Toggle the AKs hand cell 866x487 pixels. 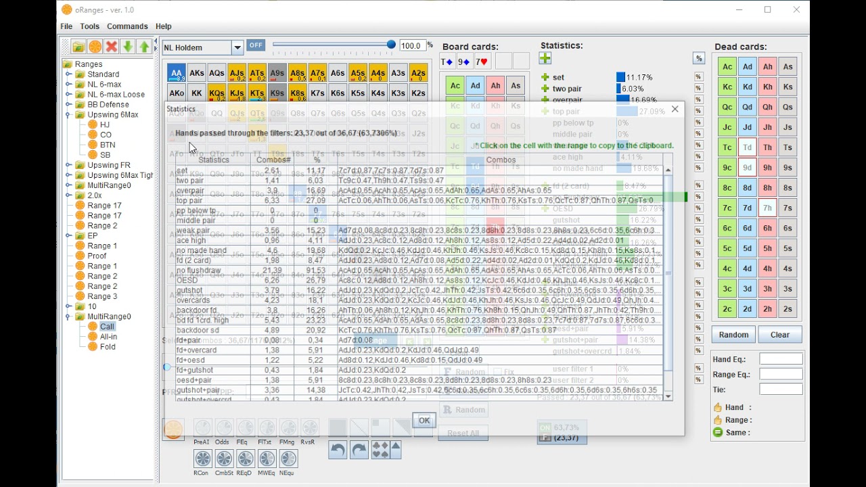(197, 73)
